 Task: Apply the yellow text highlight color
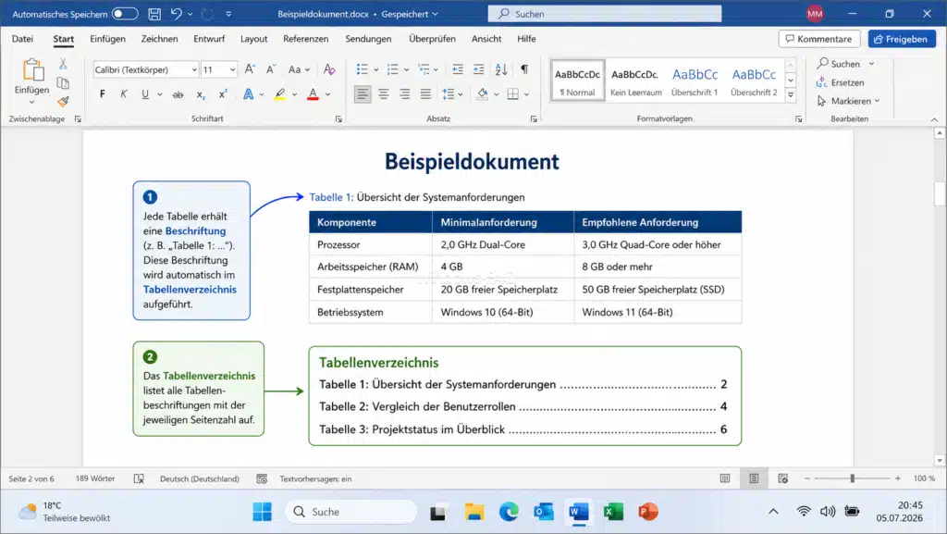click(x=279, y=94)
